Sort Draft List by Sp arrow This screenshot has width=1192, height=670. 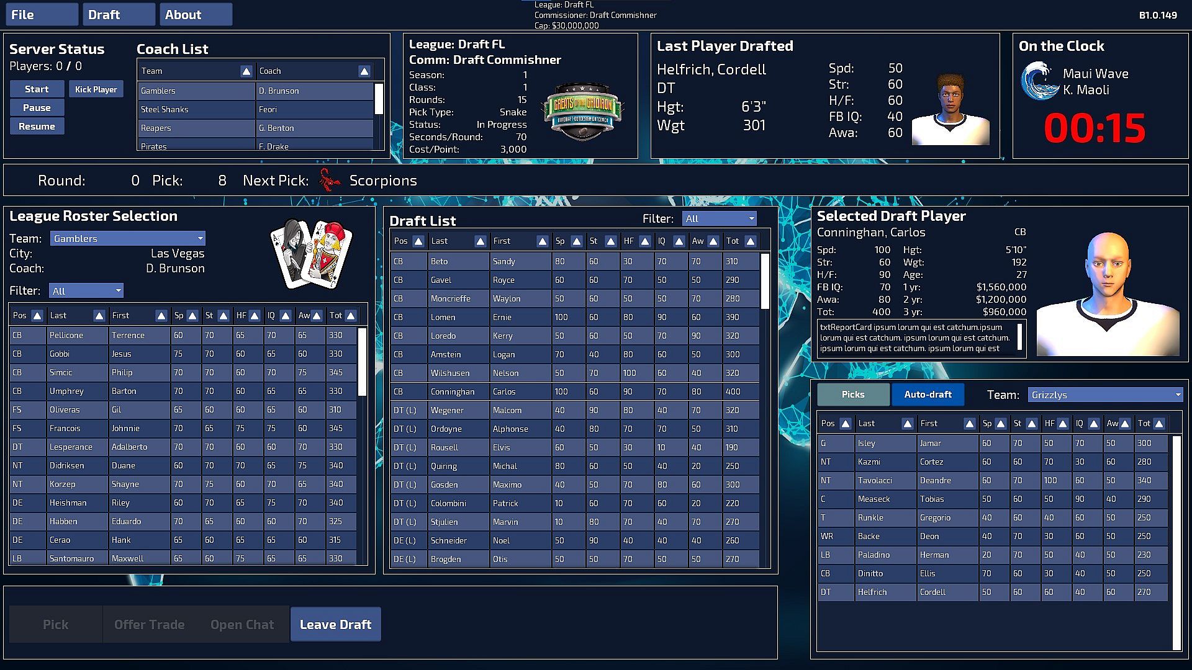tap(576, 241)
